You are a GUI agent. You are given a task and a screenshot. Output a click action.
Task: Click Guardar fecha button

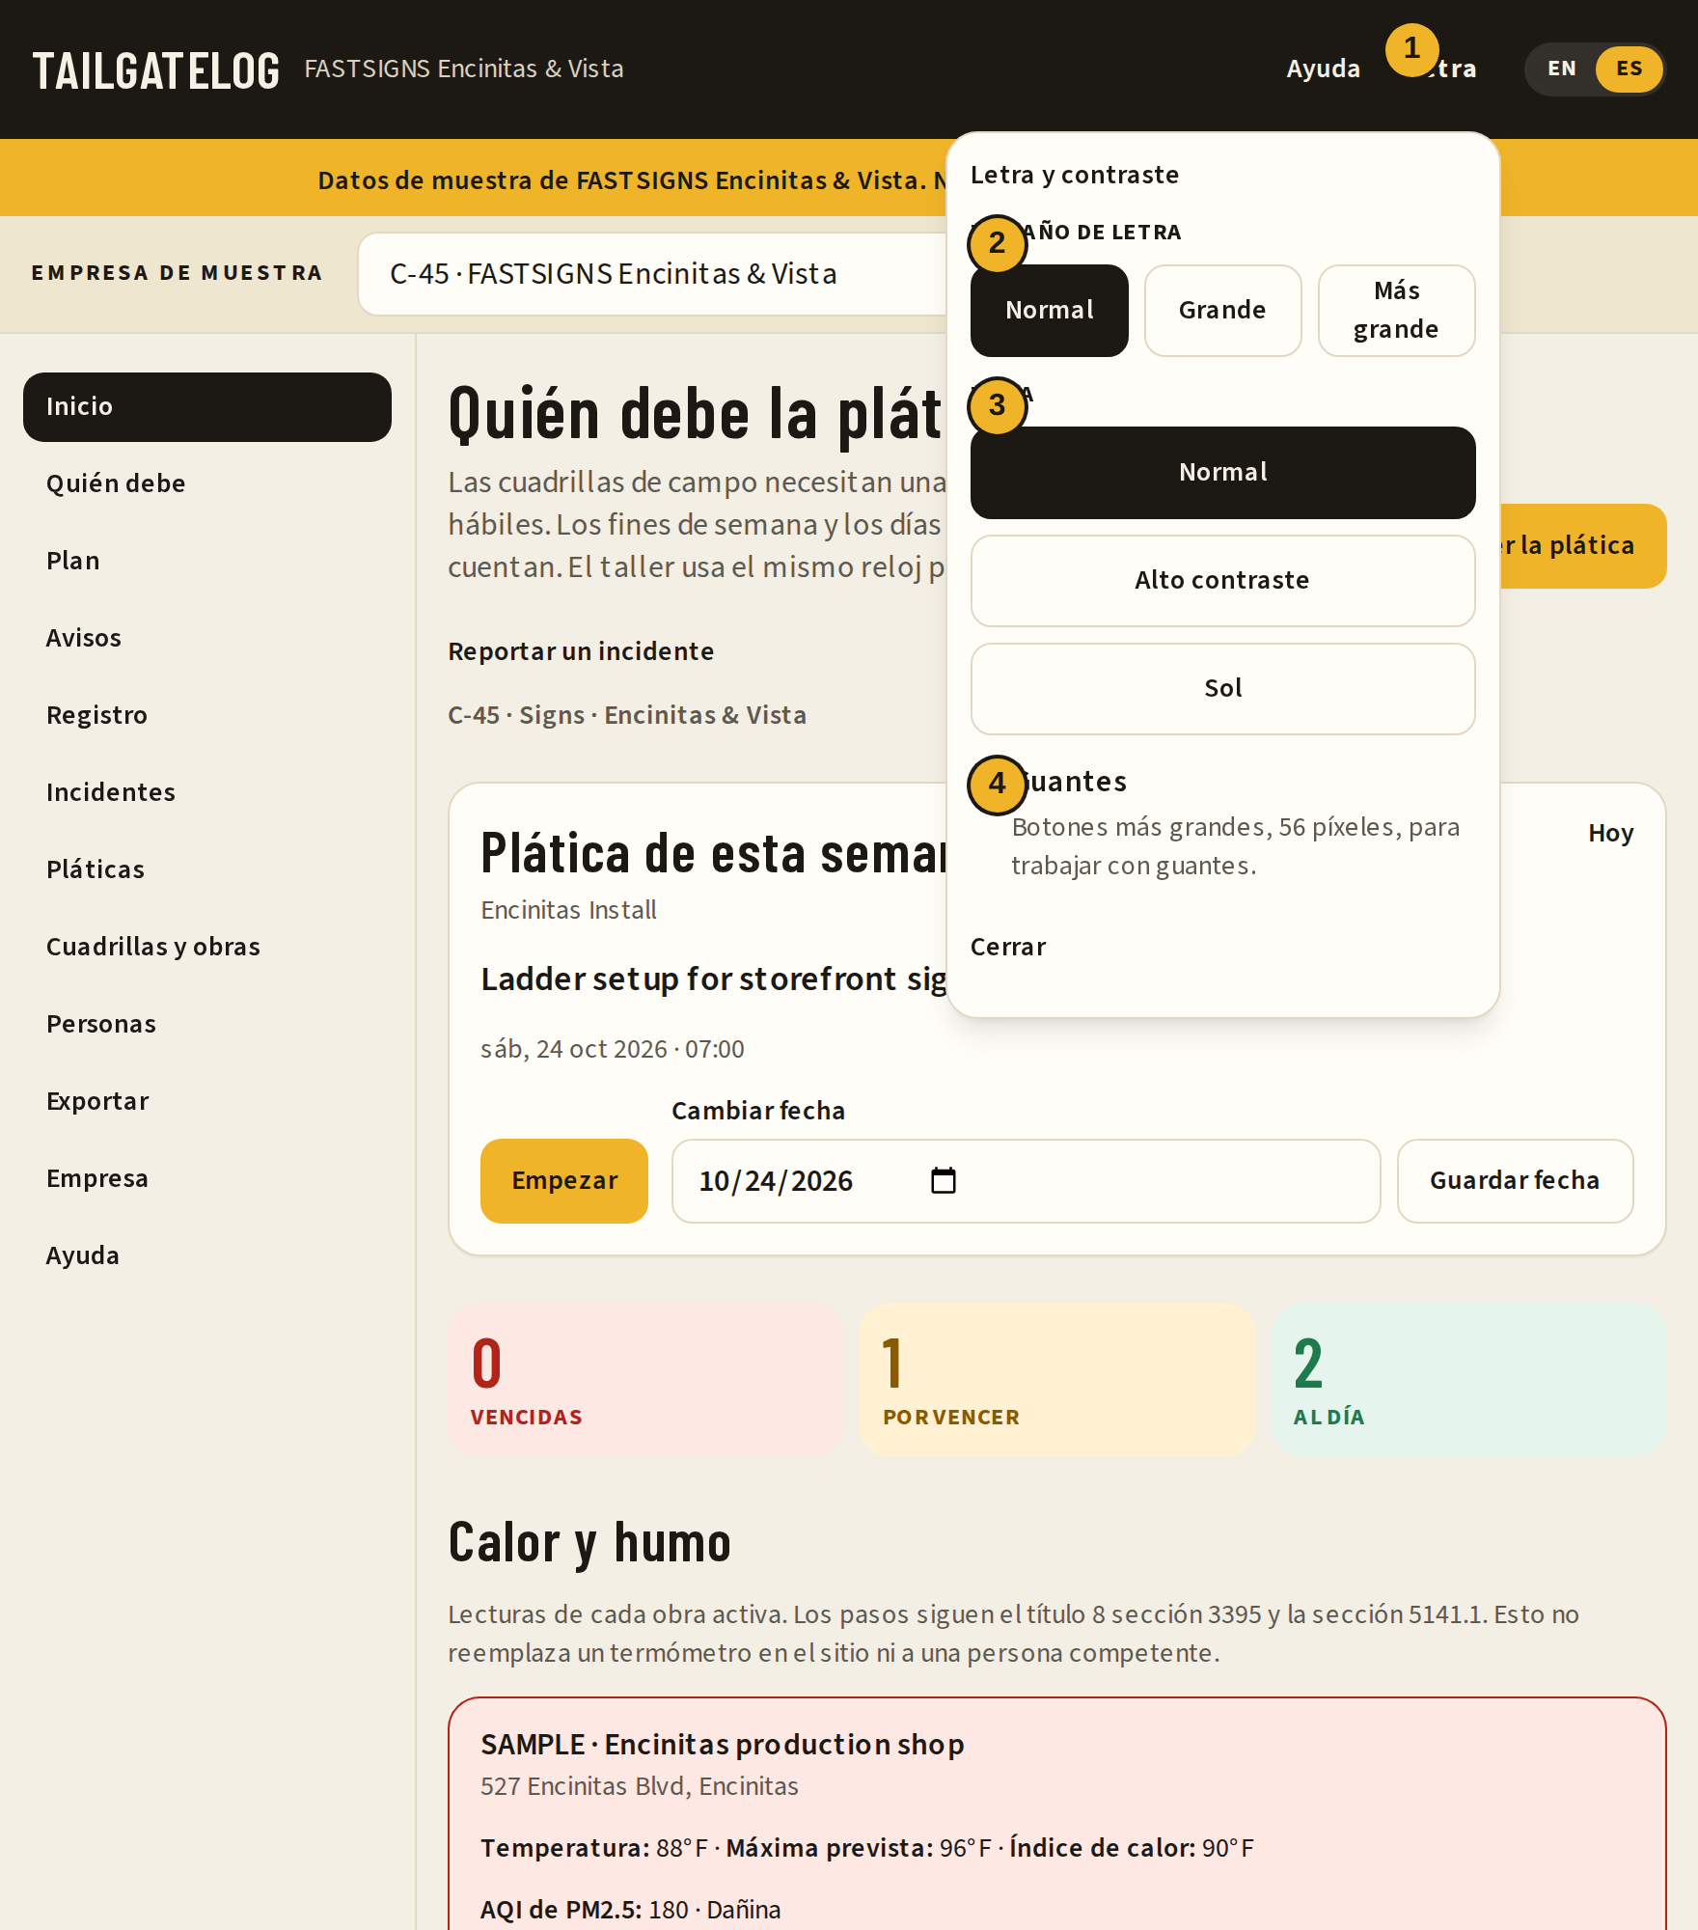[x=1515, y=1181]
